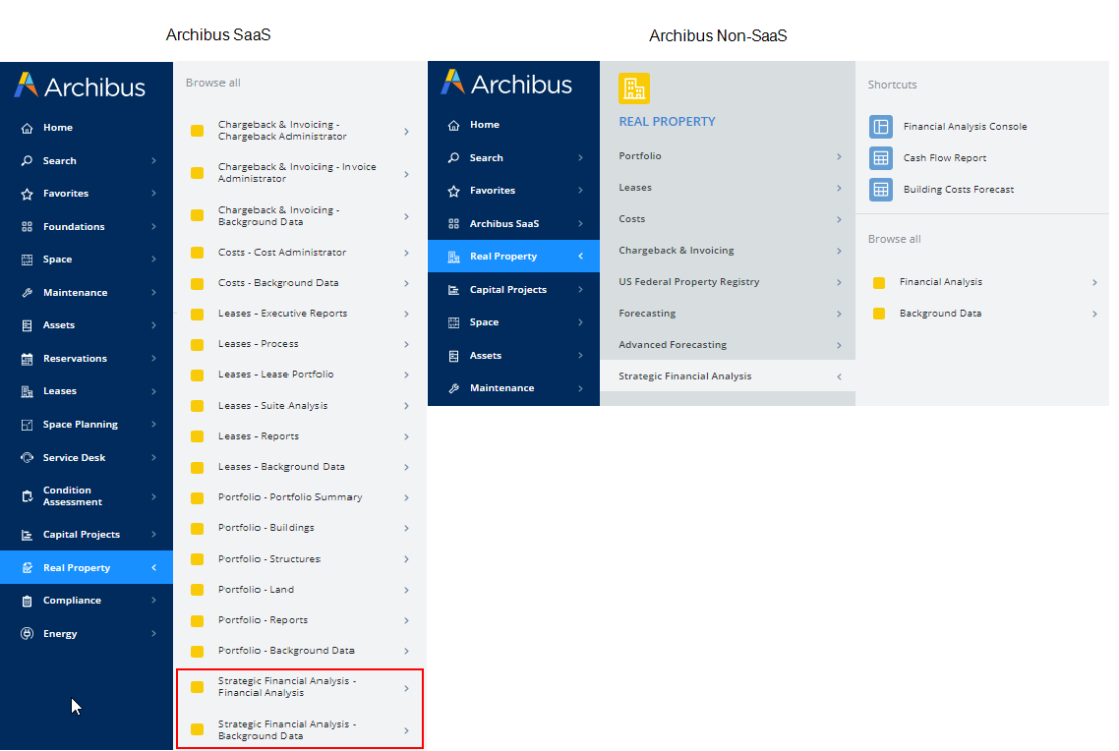This screenshot has width=1119, height=751.
Task: Click yellow square beside Background Data in Non-SaaS
Action: coord(879,314)
